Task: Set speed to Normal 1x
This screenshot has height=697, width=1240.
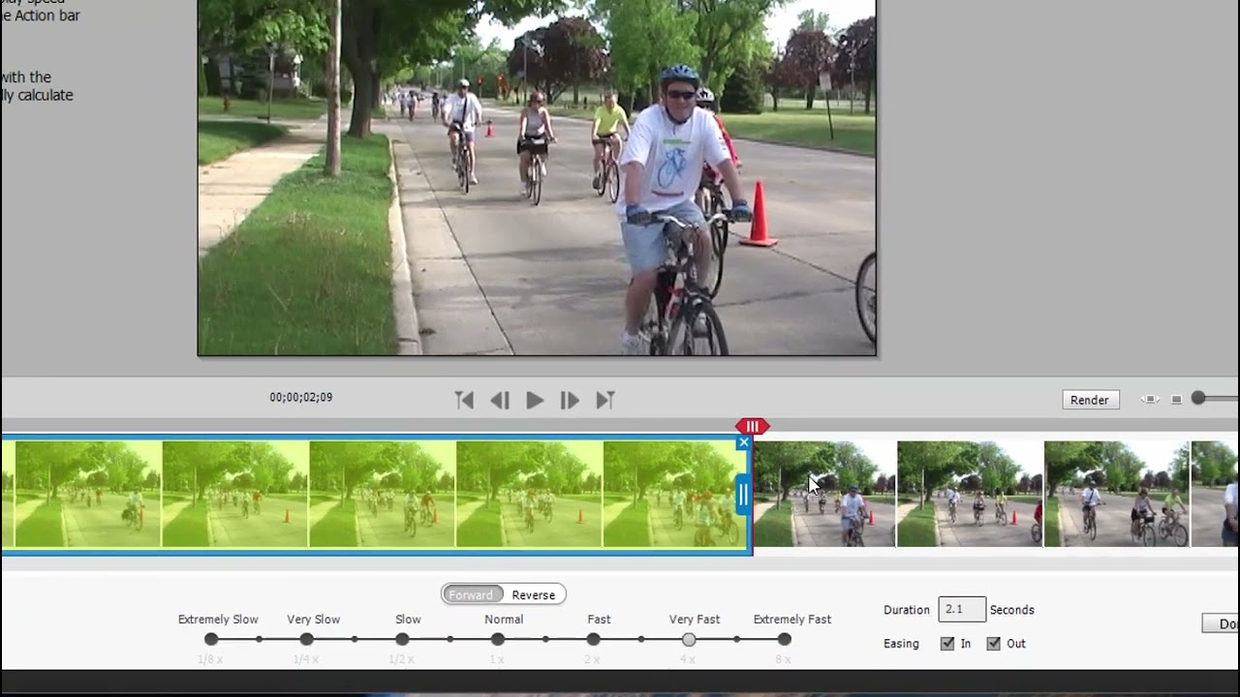Action: pos(497,639)
